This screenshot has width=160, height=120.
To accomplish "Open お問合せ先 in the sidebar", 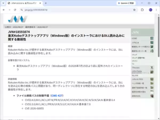I will click(x=136, y=96).
